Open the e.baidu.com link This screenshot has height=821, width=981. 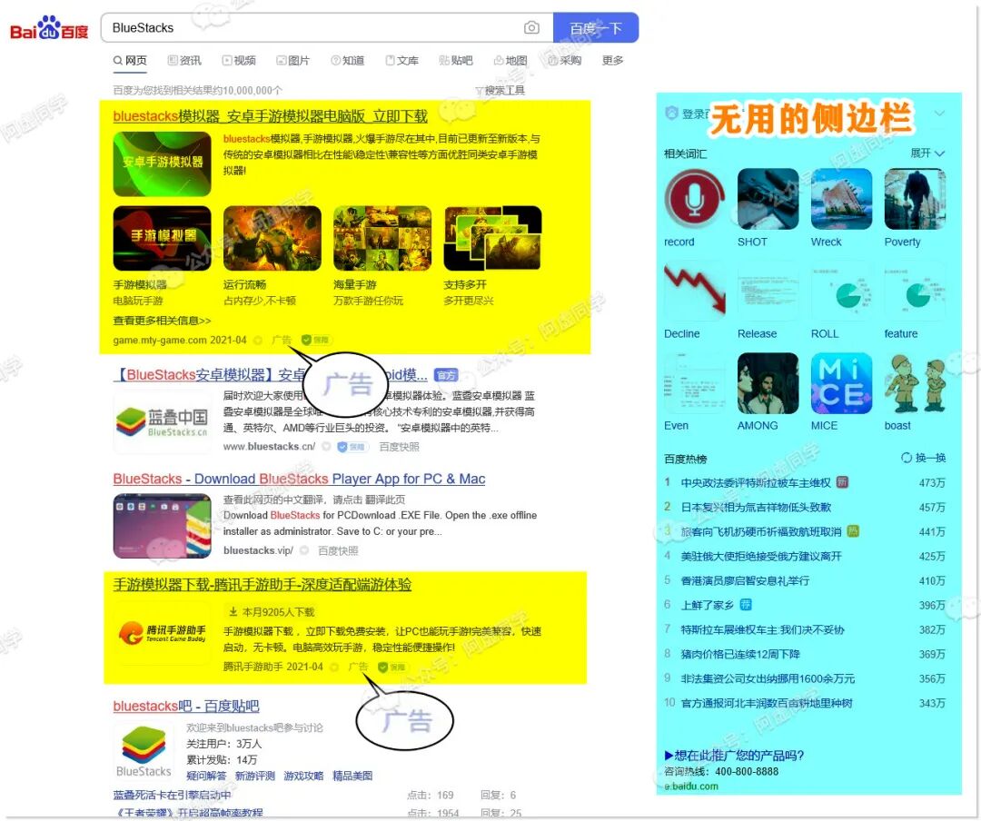tap(690, 786)
